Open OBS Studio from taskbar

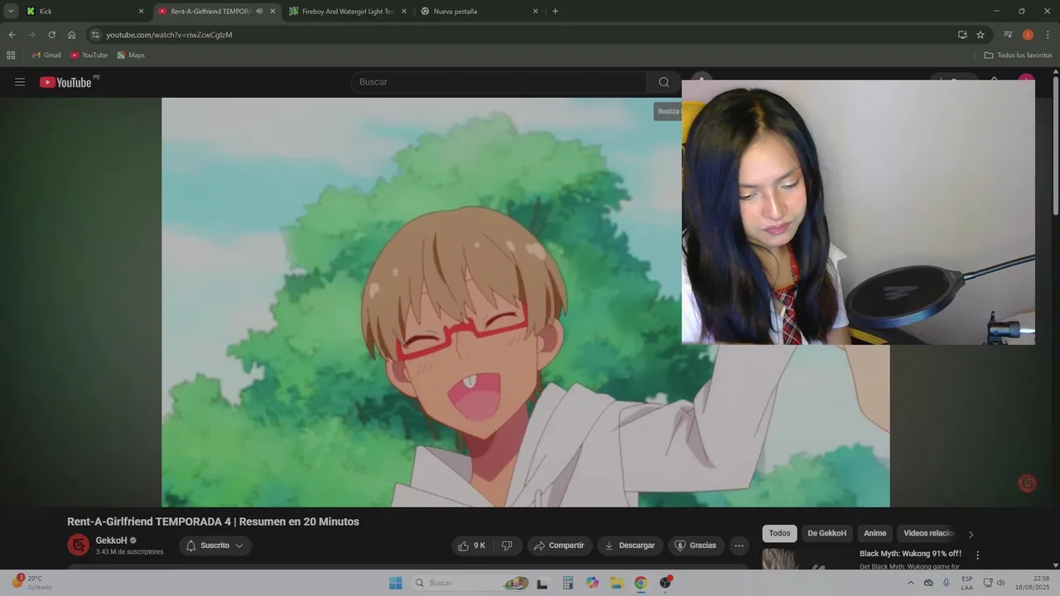[665, 583]
